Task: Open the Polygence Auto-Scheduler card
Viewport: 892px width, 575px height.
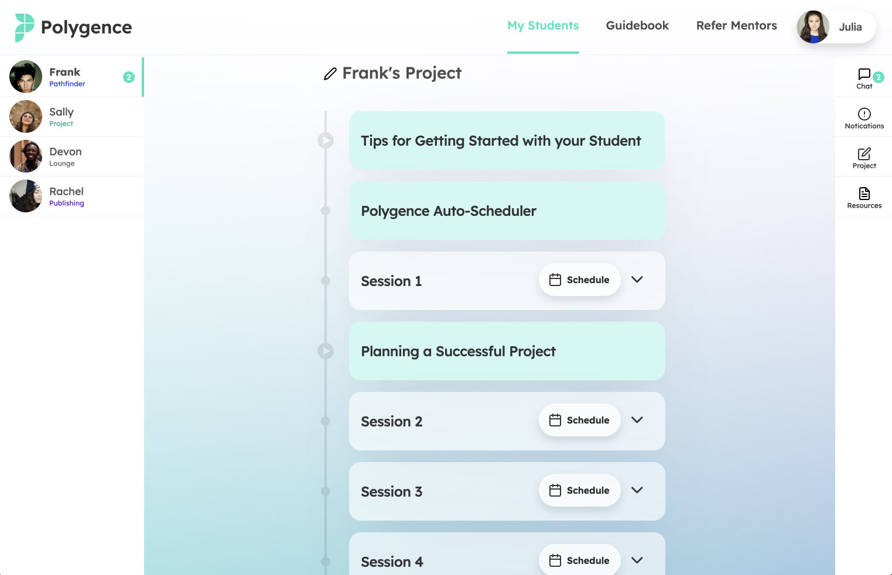Action: (x=507, y=211)
